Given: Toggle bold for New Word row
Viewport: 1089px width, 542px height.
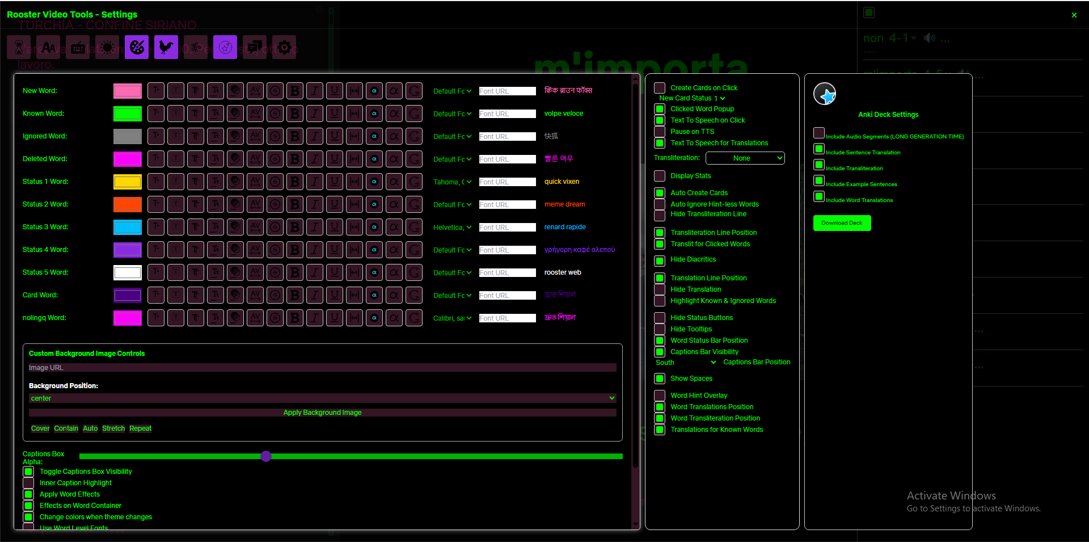Looking at the screenshot, I should 294,91.
